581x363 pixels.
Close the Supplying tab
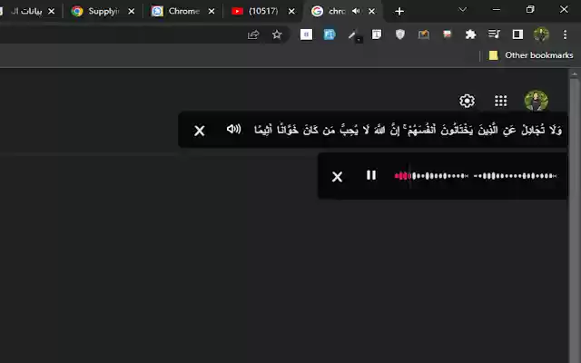pos(131,12)
